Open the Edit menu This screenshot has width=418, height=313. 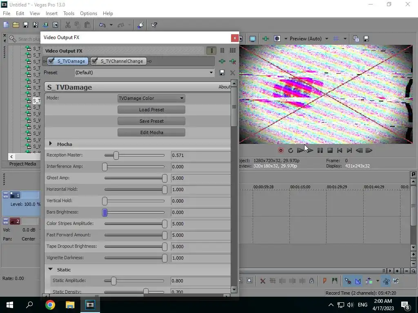20,13
